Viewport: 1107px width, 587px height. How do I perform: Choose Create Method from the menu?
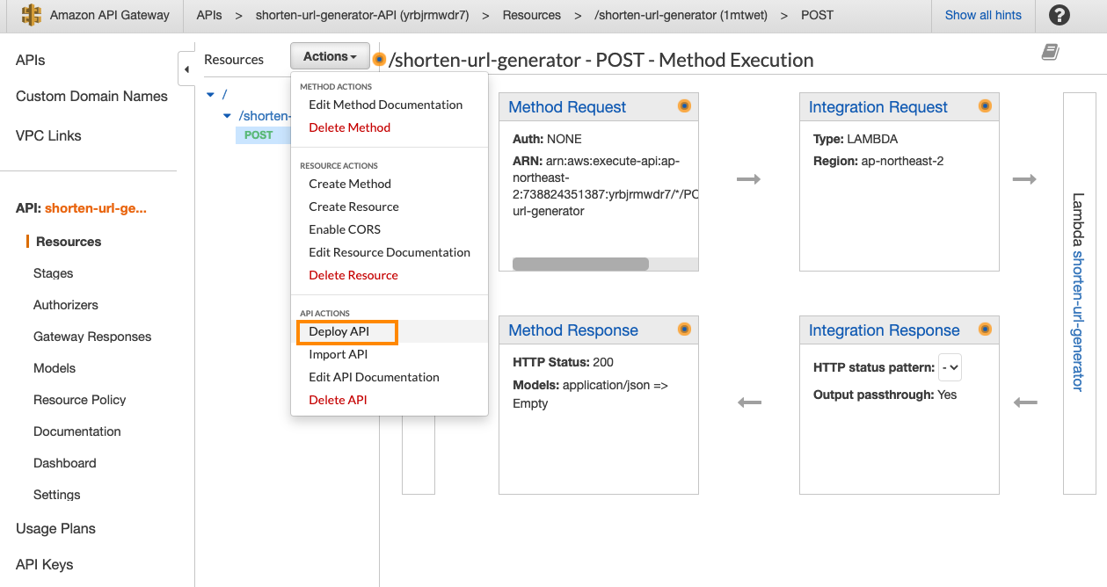click(349, 184)
